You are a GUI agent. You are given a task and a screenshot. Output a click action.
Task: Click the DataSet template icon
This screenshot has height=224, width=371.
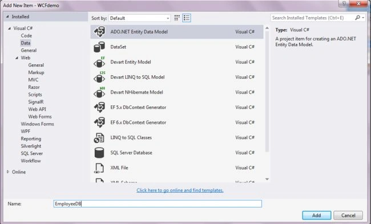(99, 47)
